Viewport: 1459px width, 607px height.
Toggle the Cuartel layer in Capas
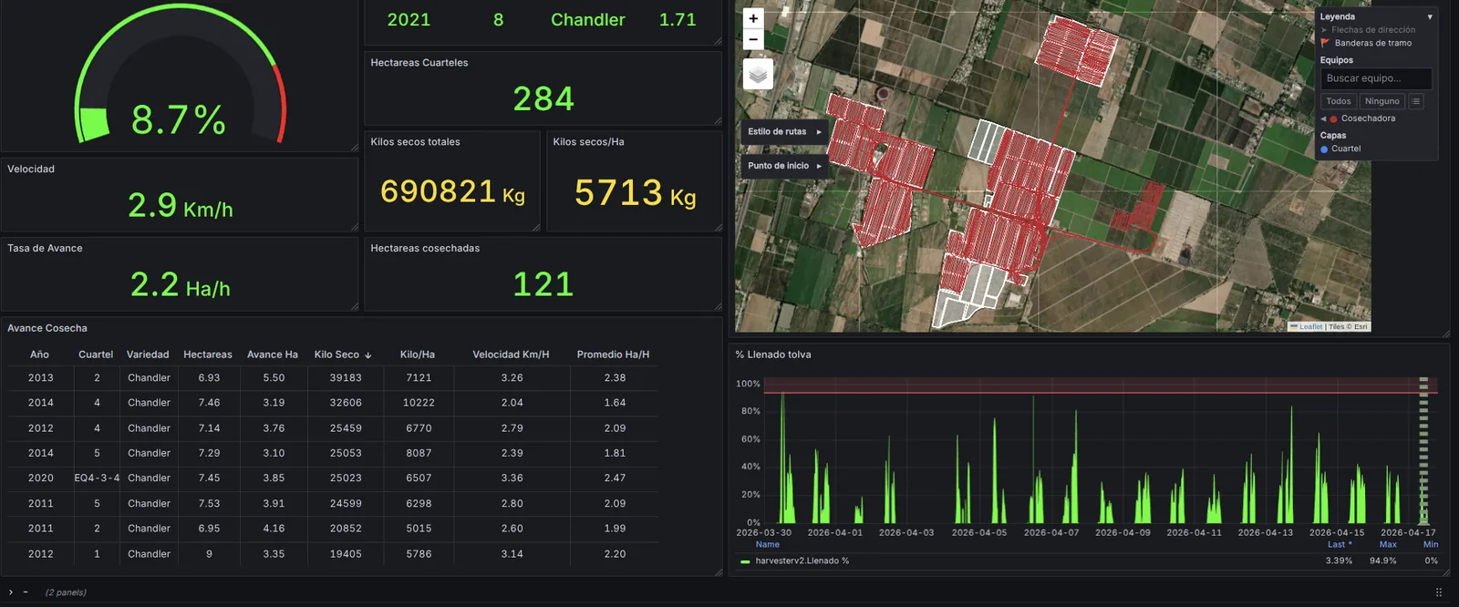1340,149
